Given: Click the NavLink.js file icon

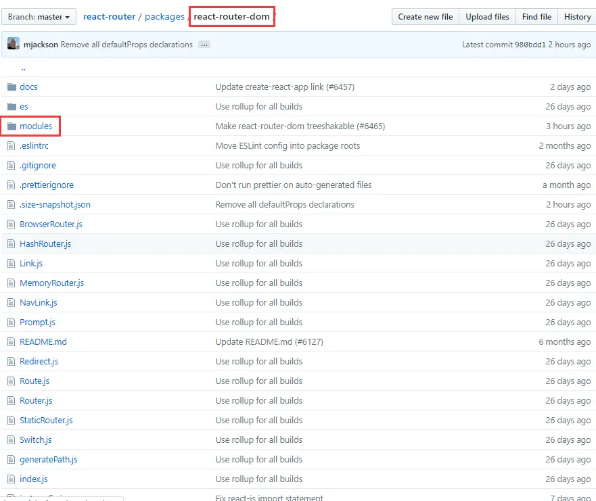Looking at the screenshot, I should tap(12, 303).
